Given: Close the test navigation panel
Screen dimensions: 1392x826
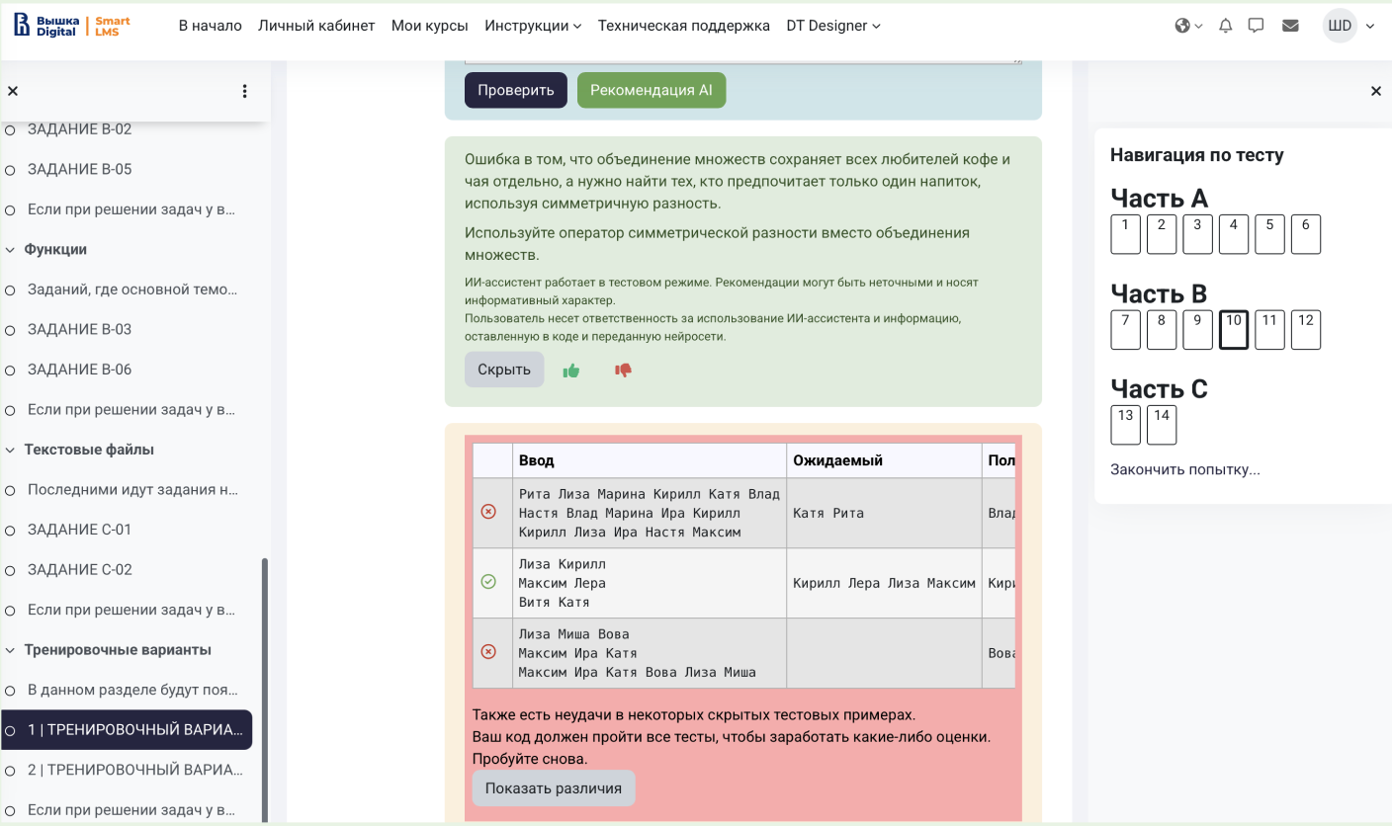Looking at the screenshot, I should pos(1375,91).
